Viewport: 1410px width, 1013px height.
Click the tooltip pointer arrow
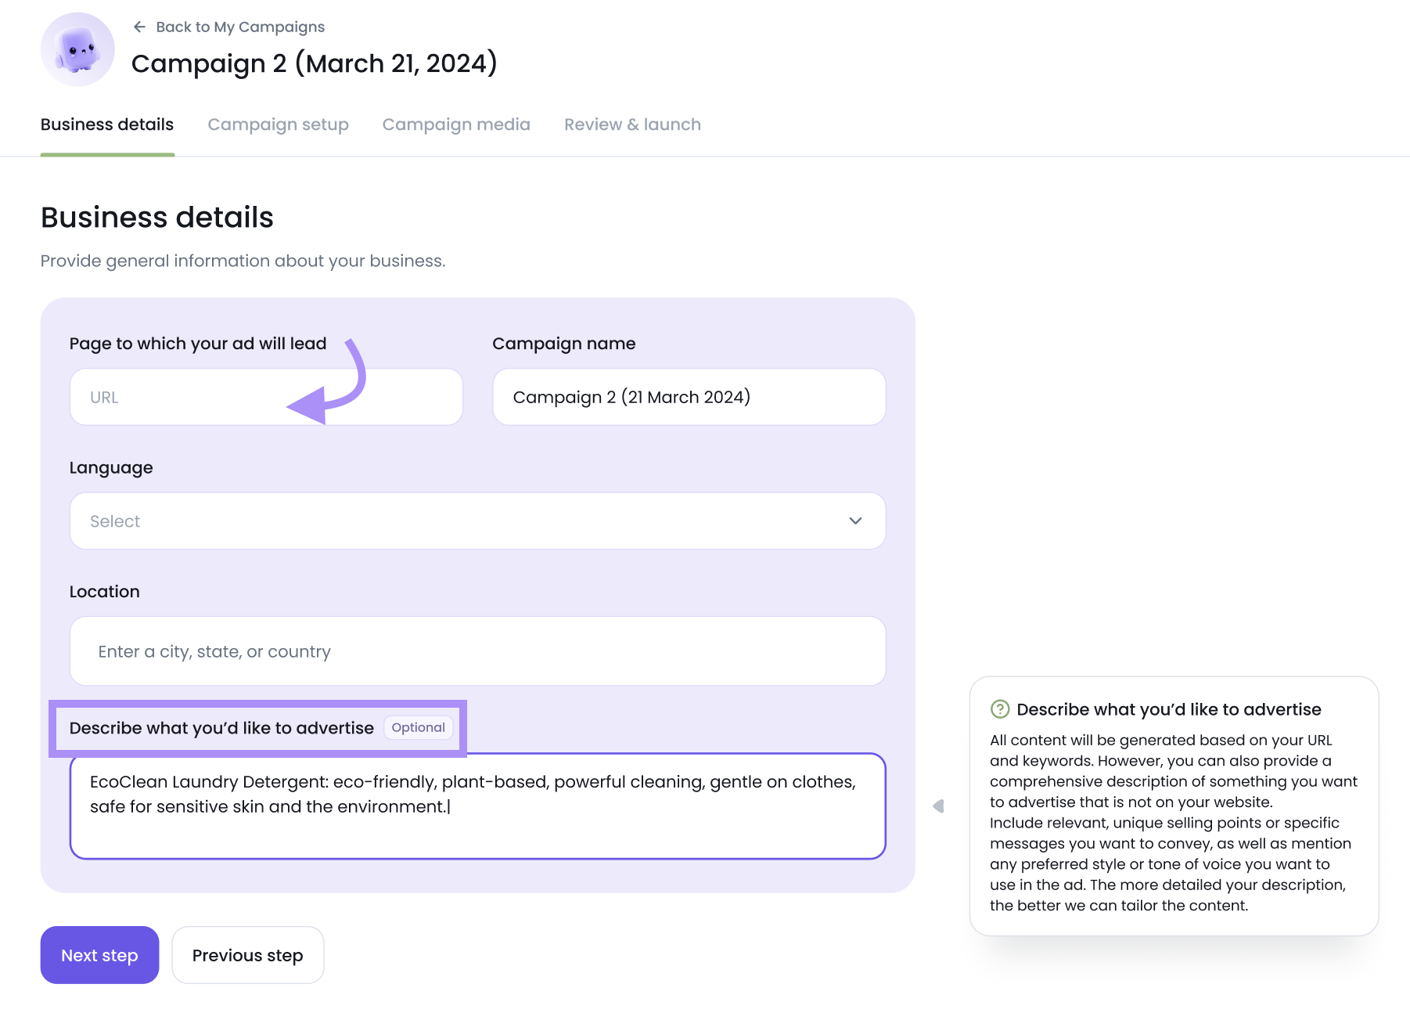(x=939, y=806)
